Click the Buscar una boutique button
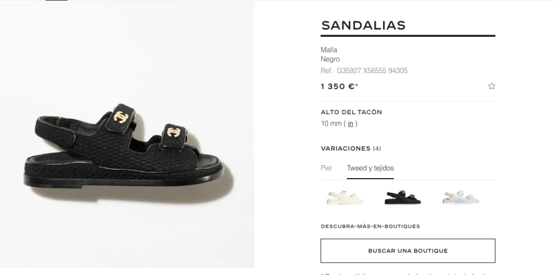Screen dimensions: 554x275 pyautogui.click(x=408, y=251)
